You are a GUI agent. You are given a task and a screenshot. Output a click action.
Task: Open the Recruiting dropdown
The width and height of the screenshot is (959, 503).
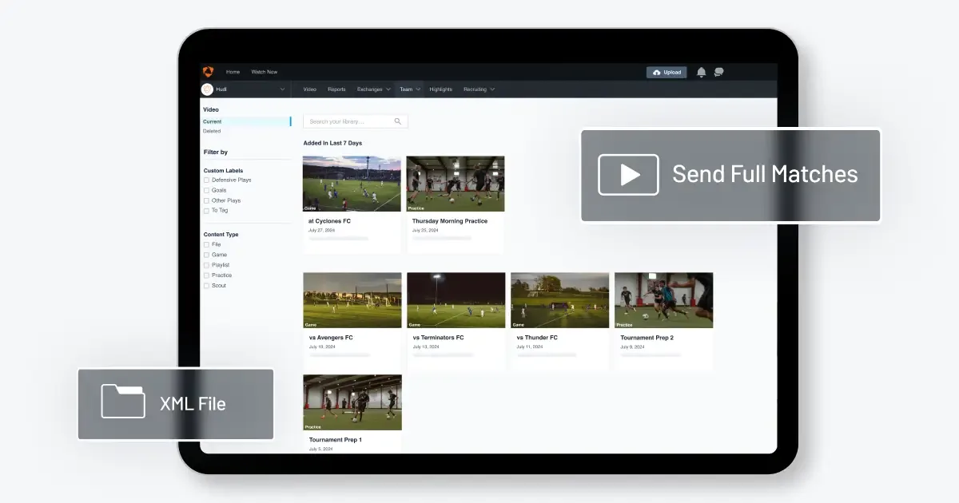click(x=479, y=89)
